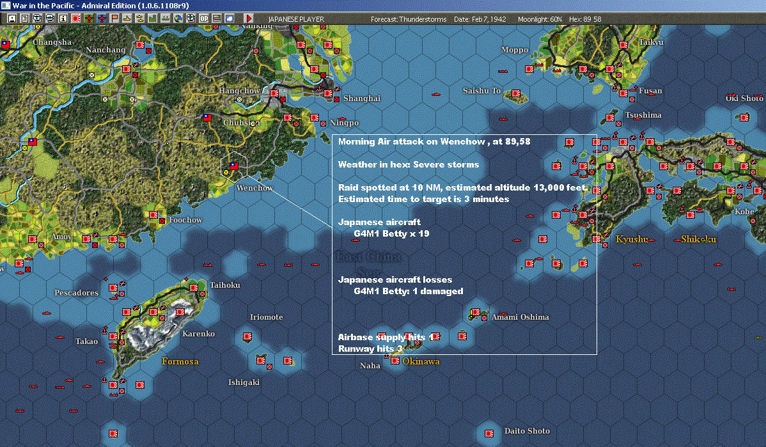Select the Japanese base at Saishu To

[x=516, y=93]
